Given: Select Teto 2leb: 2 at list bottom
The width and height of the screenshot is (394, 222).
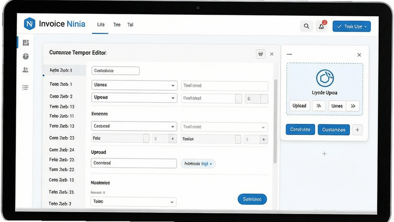Looking at the screenshot, I should [60, 204].
